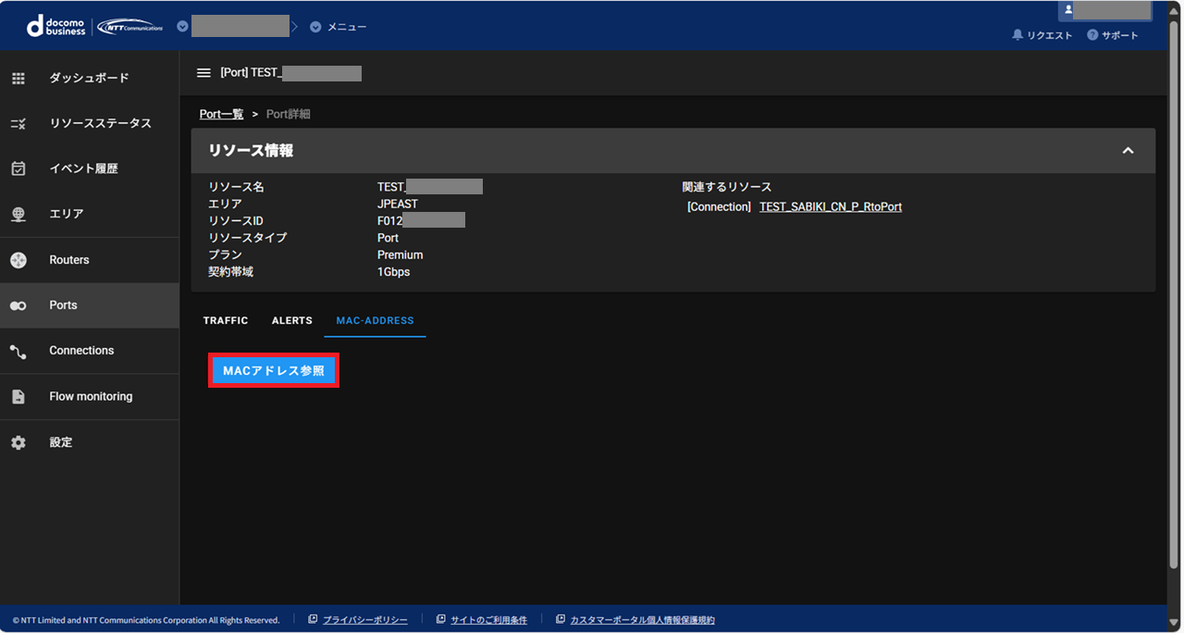
Task: Switch to the ALERTS tab
Action: coord(291,320)
